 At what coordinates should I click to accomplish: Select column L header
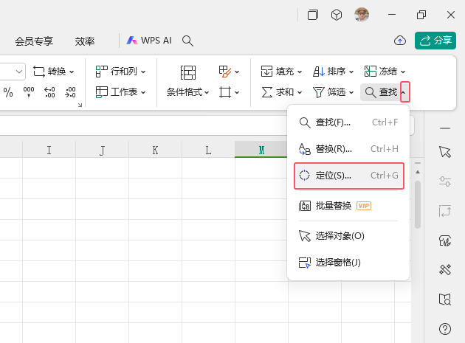208,150
